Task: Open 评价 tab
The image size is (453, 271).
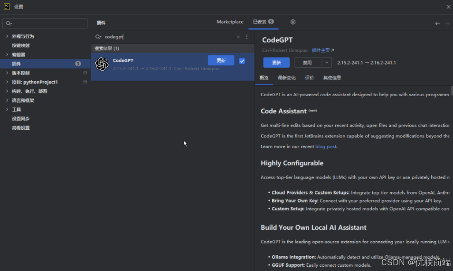Action: pos(309,78)
